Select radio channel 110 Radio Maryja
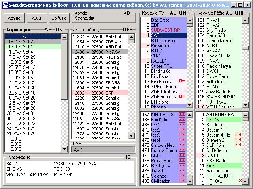The height and width of the screenshot is (189, 253). coord(219,66)
